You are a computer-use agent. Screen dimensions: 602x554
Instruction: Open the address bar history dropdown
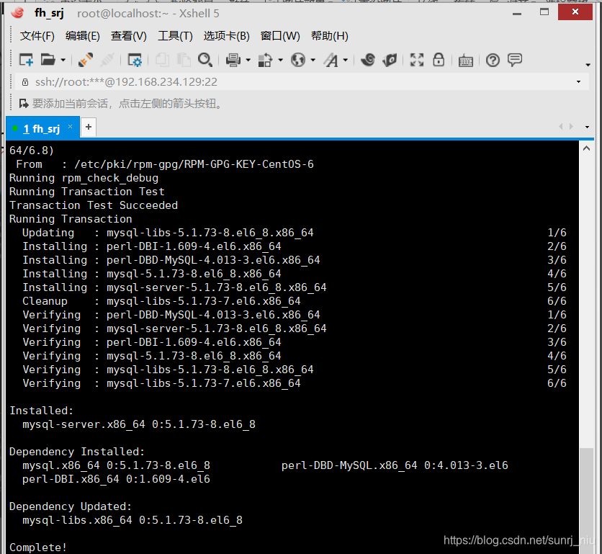click(578, 82)
